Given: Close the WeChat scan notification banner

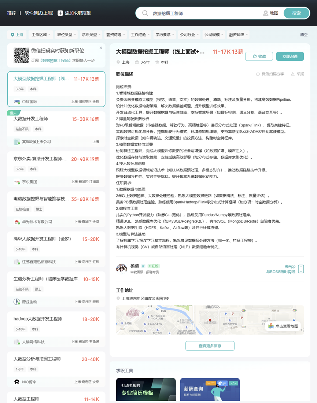Looking at the screenshot, I should click(101, 48).
